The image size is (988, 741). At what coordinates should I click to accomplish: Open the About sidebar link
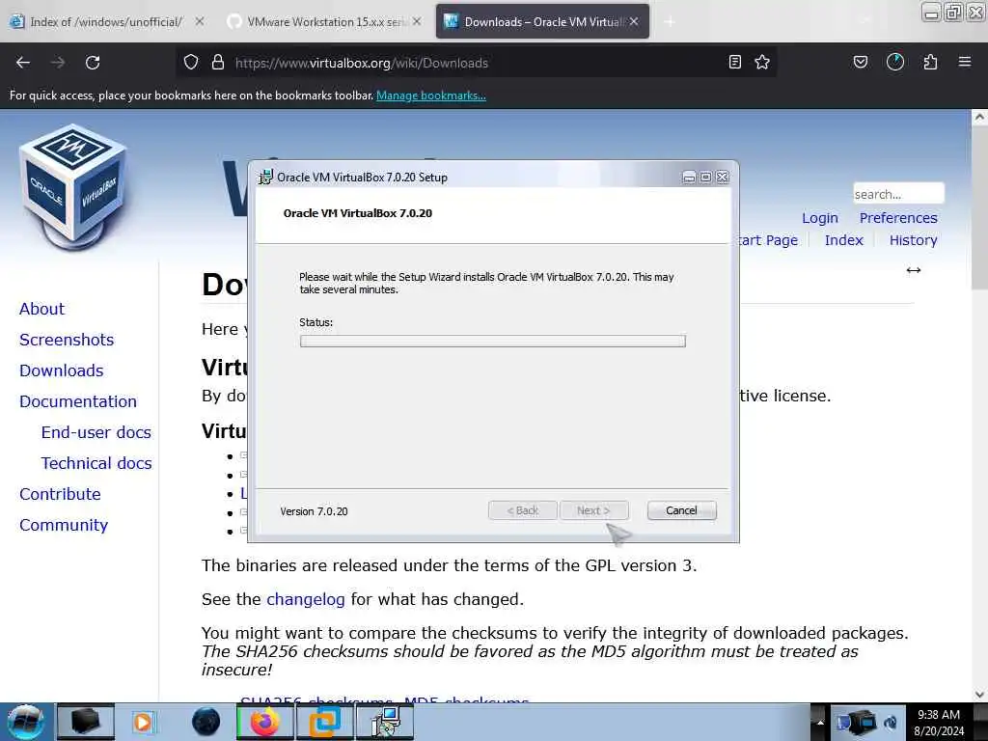tap(41, 309)
